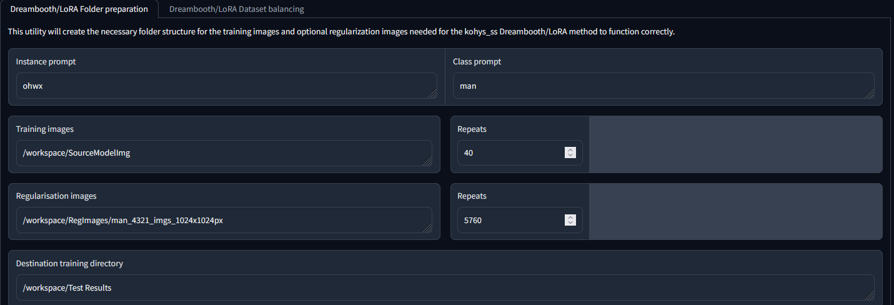Decrease the Regularisation images Repeats value
Viewport: 894px width, 305px height.
tap(570, 222)
